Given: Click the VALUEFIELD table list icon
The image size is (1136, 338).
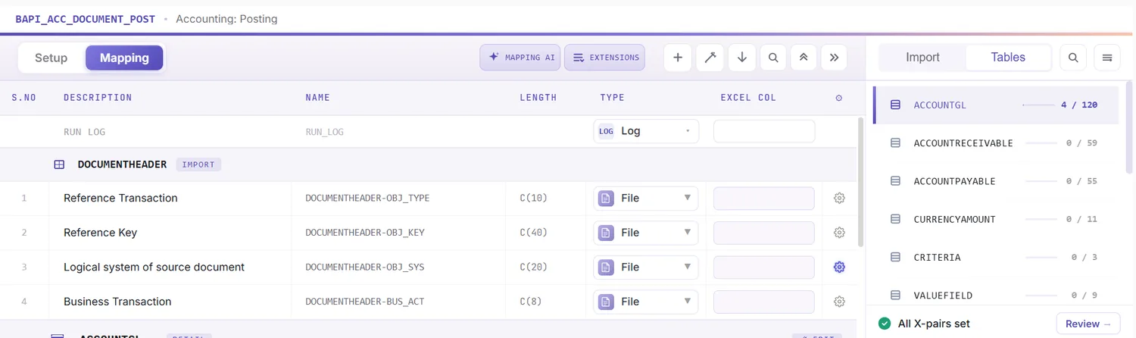Looking at the screenshot, I should (895, 296).
